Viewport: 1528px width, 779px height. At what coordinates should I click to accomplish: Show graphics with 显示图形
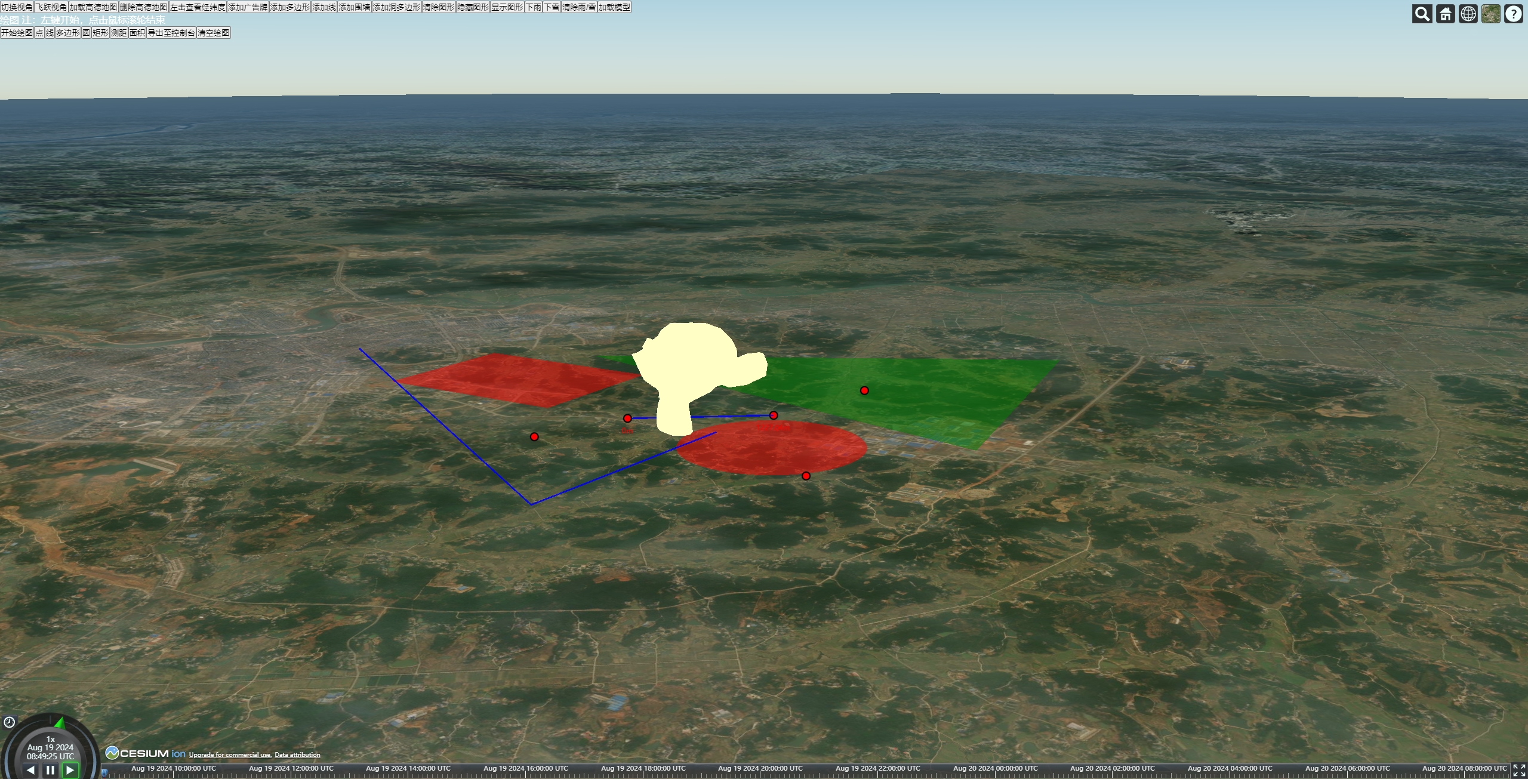(x=507, y=7)
